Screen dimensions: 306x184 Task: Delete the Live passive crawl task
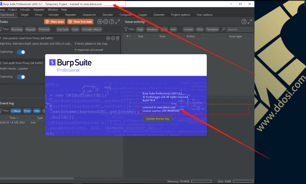[x=118, y=38]
